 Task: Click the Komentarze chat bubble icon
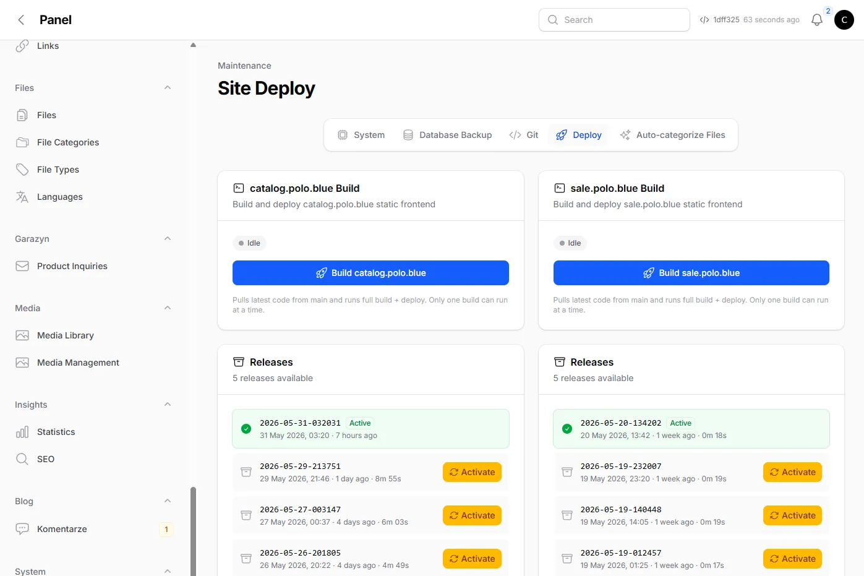(x=22, y=529)
